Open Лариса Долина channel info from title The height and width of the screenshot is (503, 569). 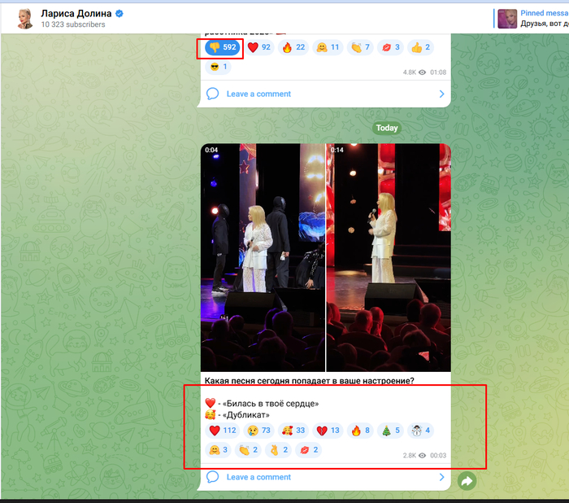pyautogui.click(x=76, y=13)
